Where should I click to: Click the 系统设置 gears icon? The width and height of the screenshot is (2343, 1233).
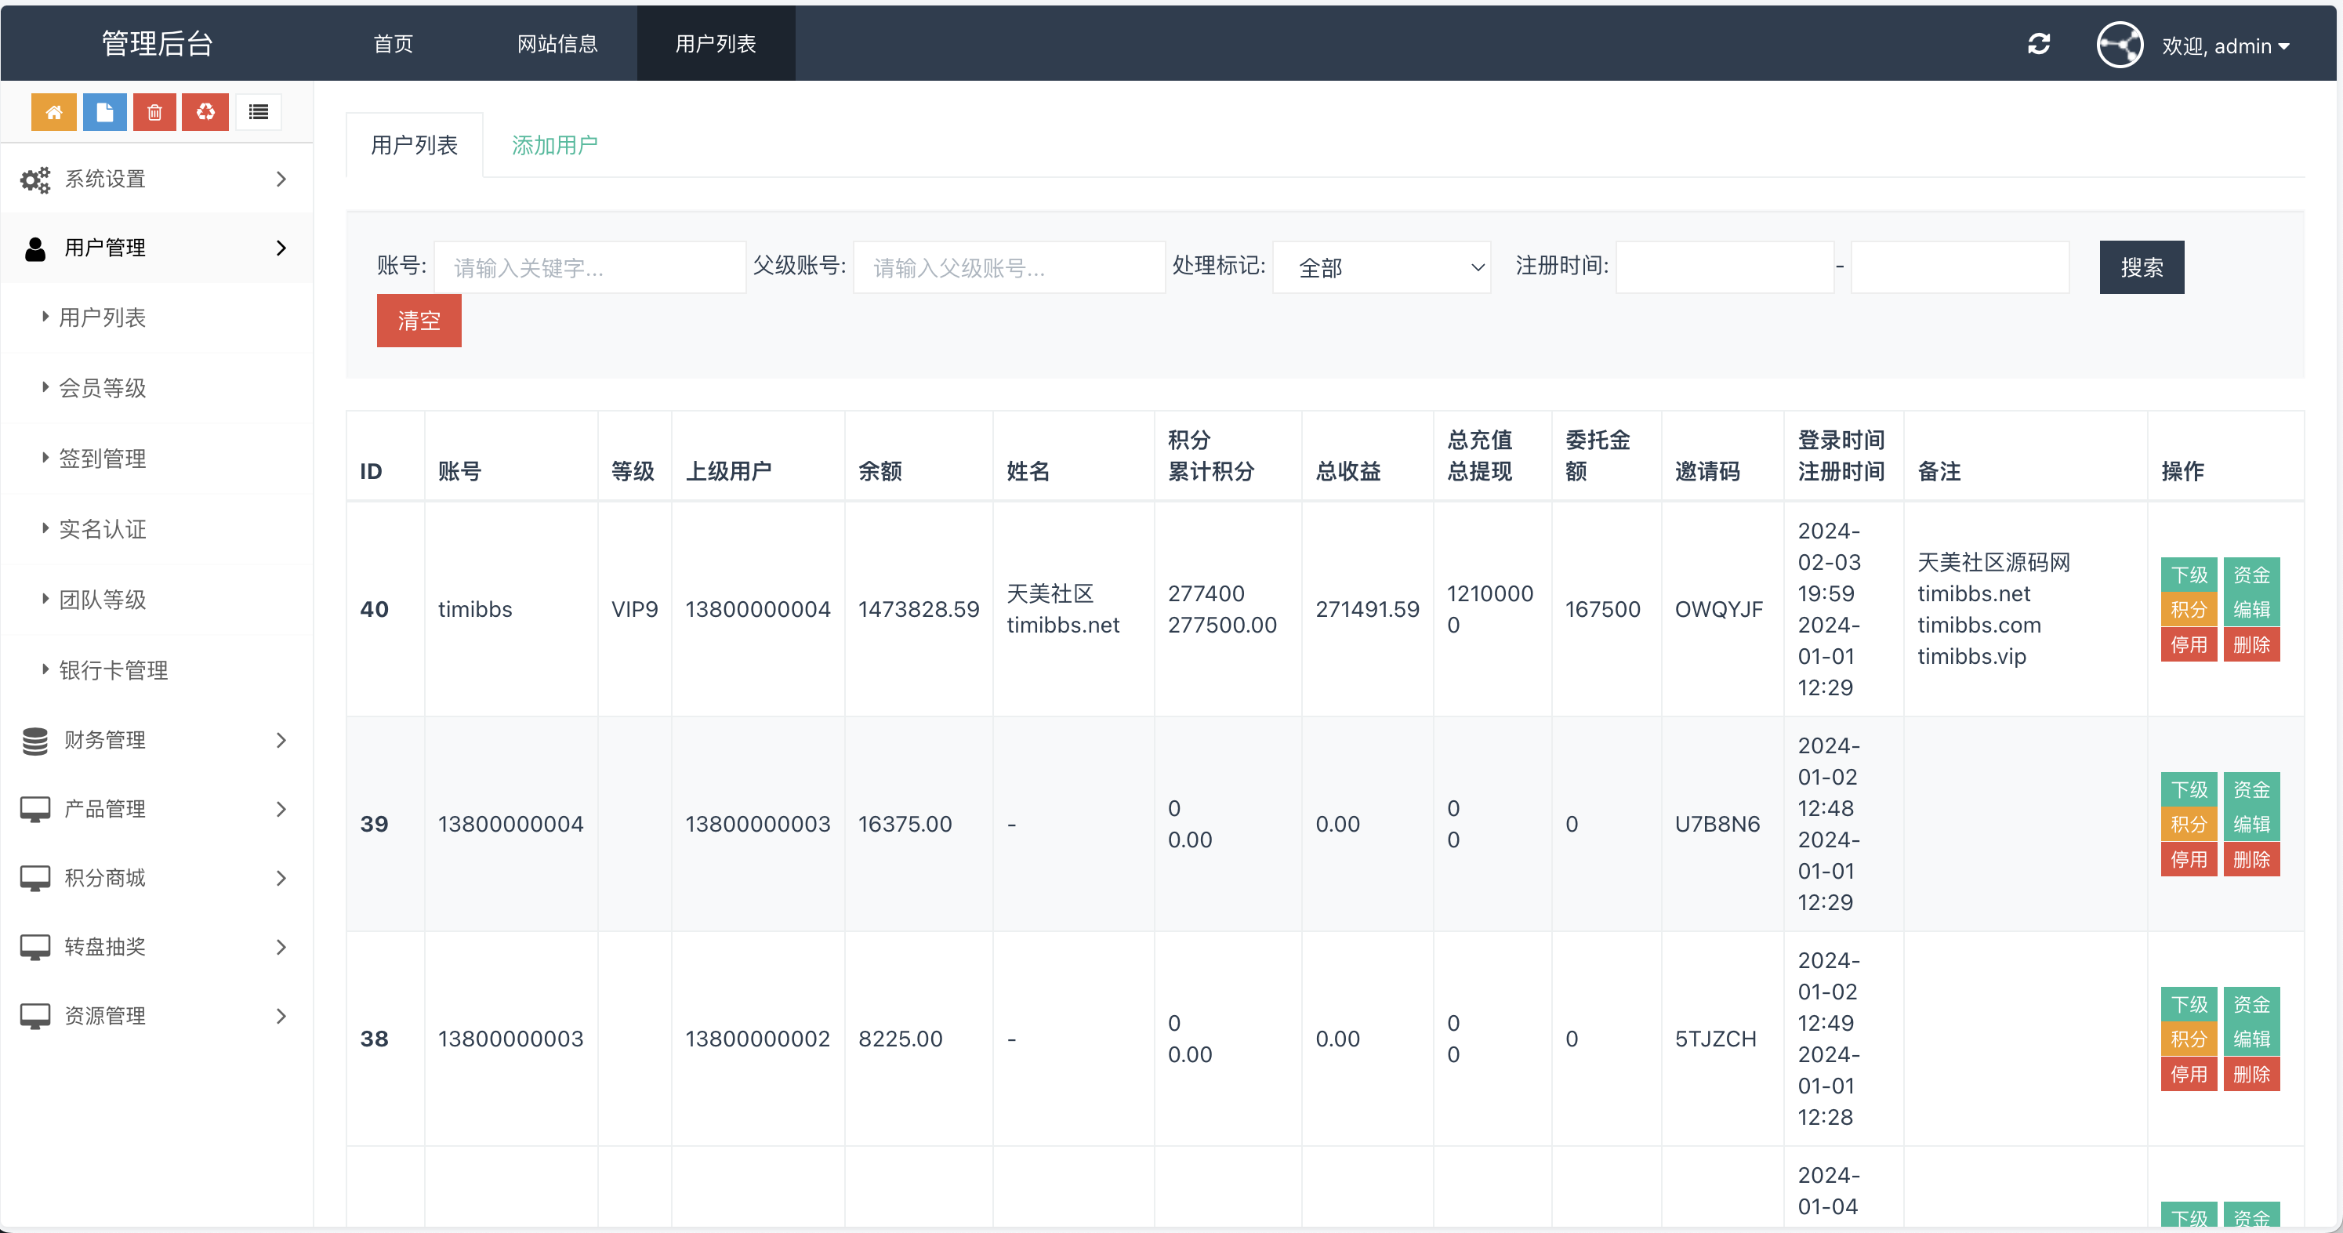35,180
